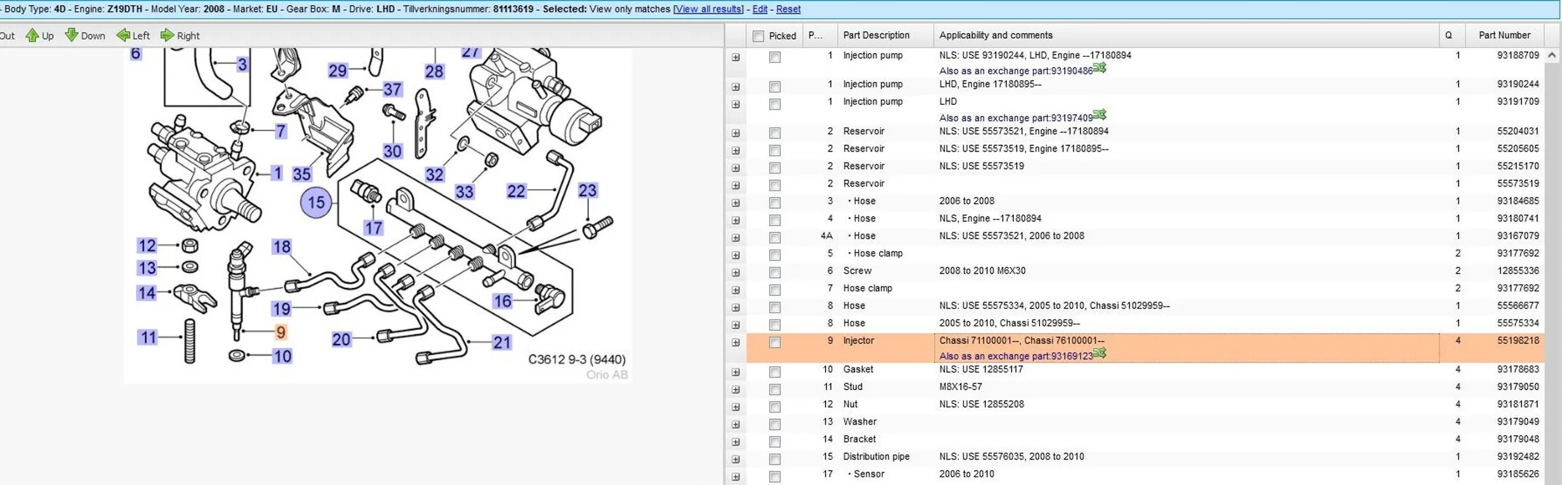Click the Reset link in filter bar
The image size is (1562, 485).
788,9
